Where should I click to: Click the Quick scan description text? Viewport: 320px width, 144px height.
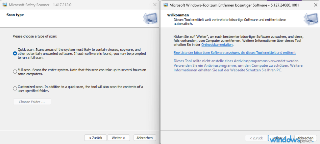click(x=82, y=54)
